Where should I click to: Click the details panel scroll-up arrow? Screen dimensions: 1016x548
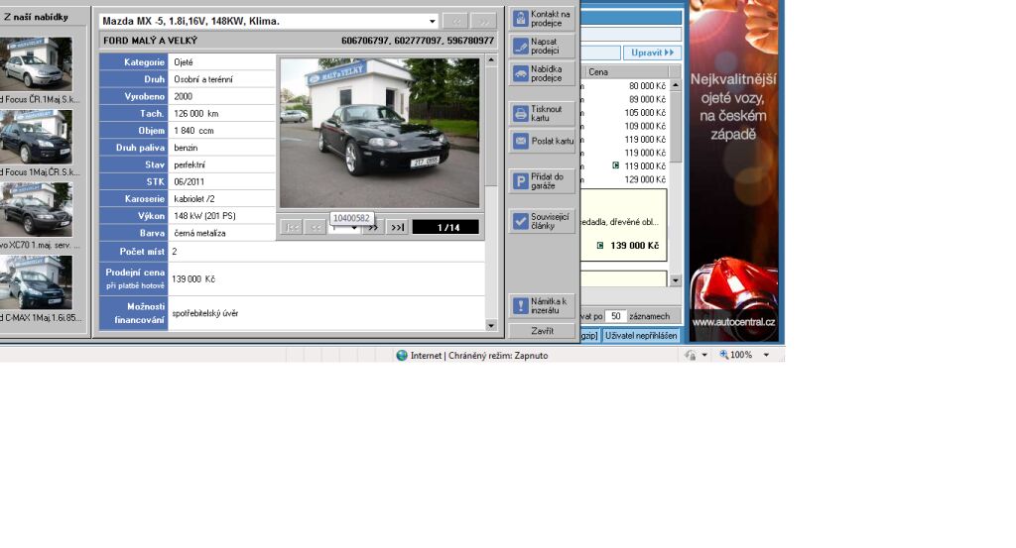coord(490,59)
